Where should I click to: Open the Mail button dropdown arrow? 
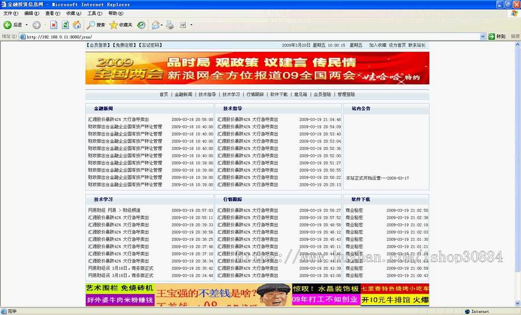pos(162,25)
